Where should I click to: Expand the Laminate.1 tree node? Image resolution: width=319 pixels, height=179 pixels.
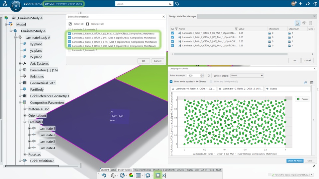point(30,129)
